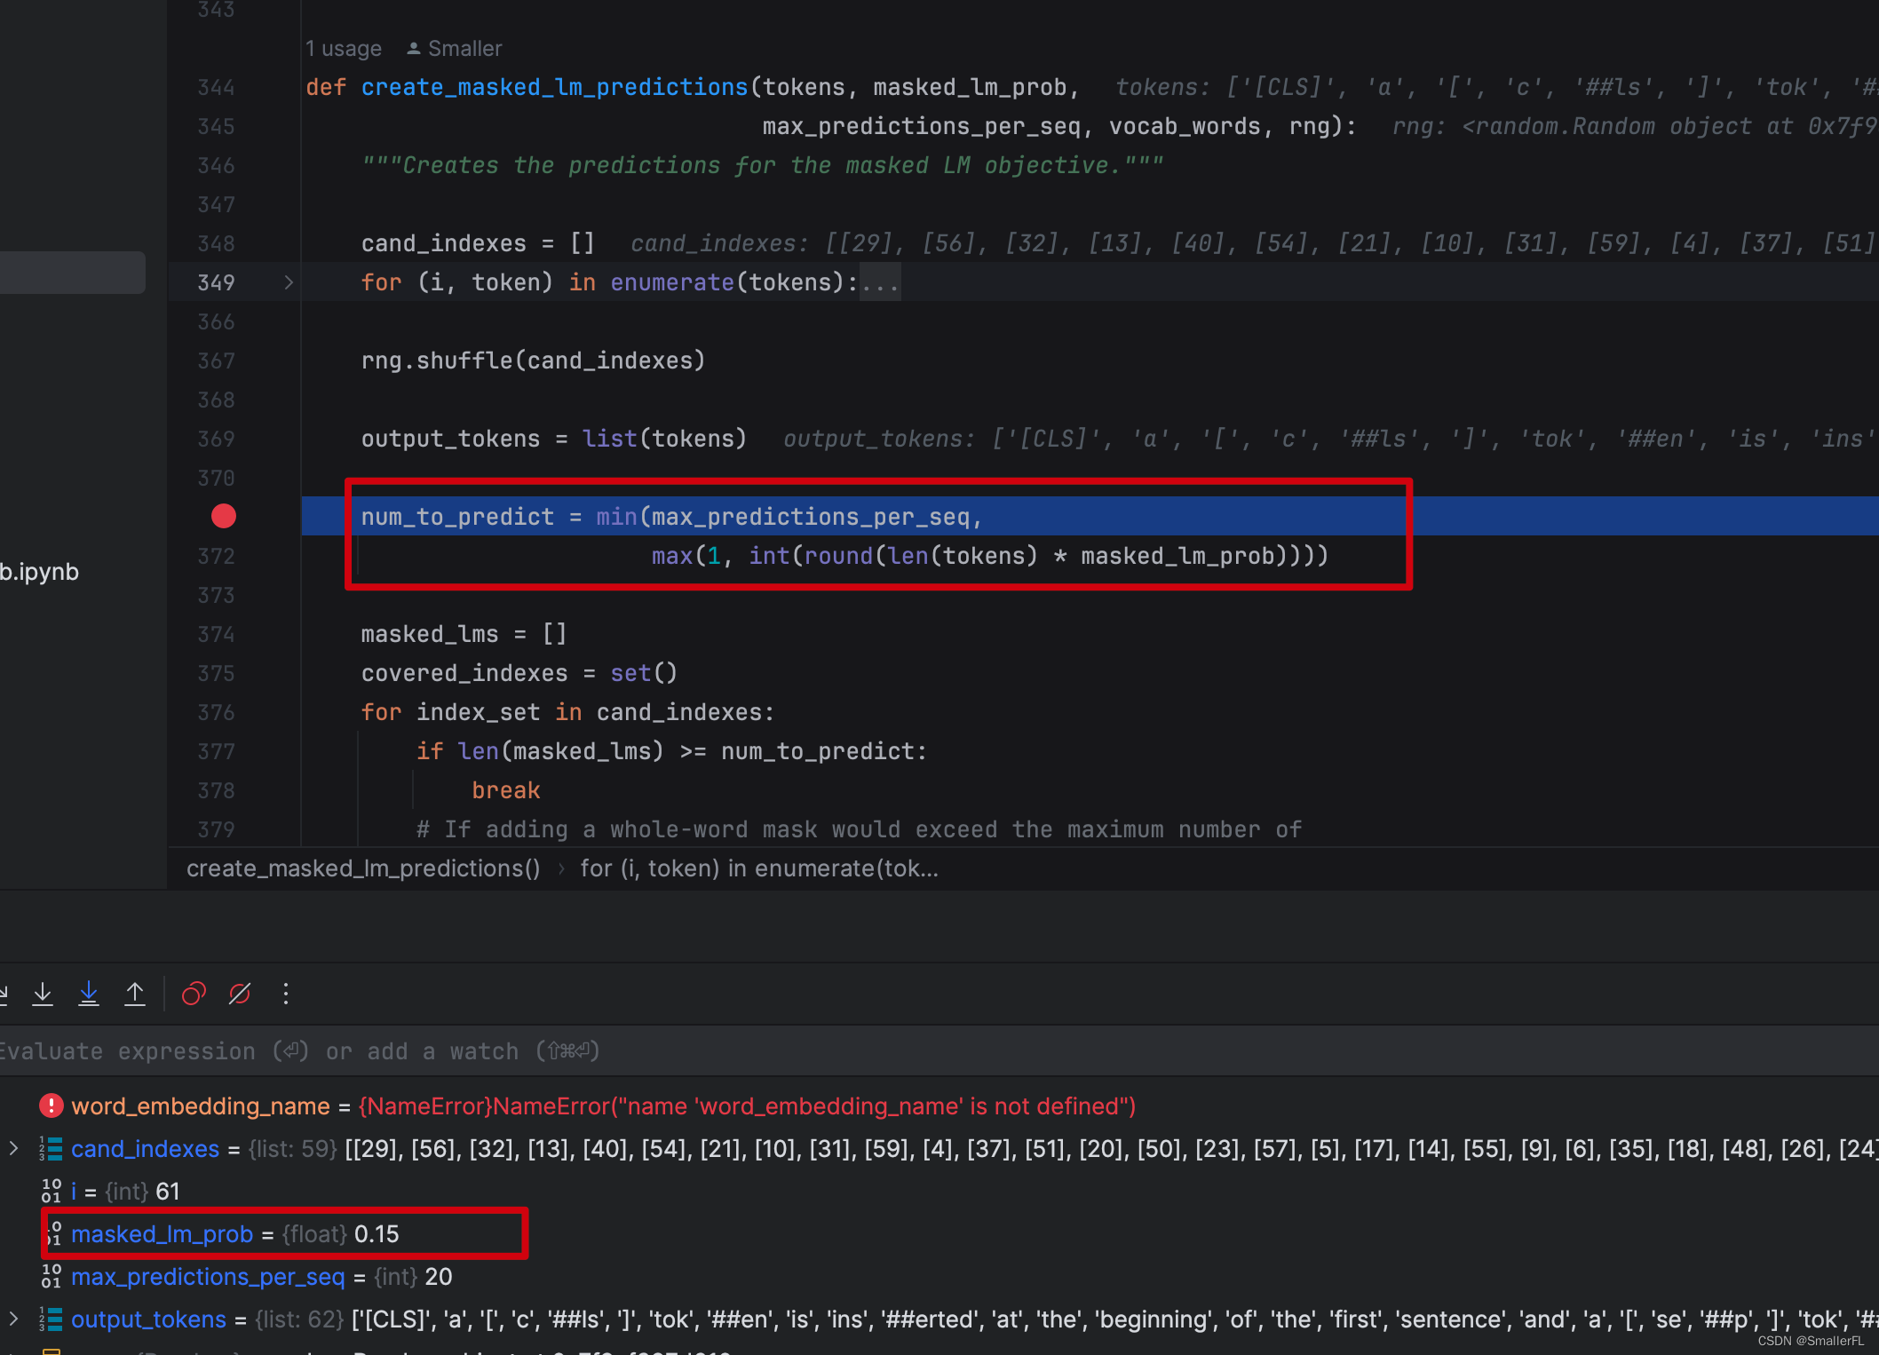Screen dimensions: 1879x1355
Task: Click the int type icon beside max_predictions_per_seq
Action: pos(52,1277)
